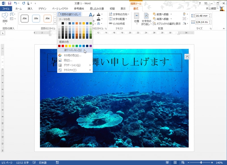The image size is (227, 165).
Task: Toggle Print Layout view in status bar
Action: 175,162
